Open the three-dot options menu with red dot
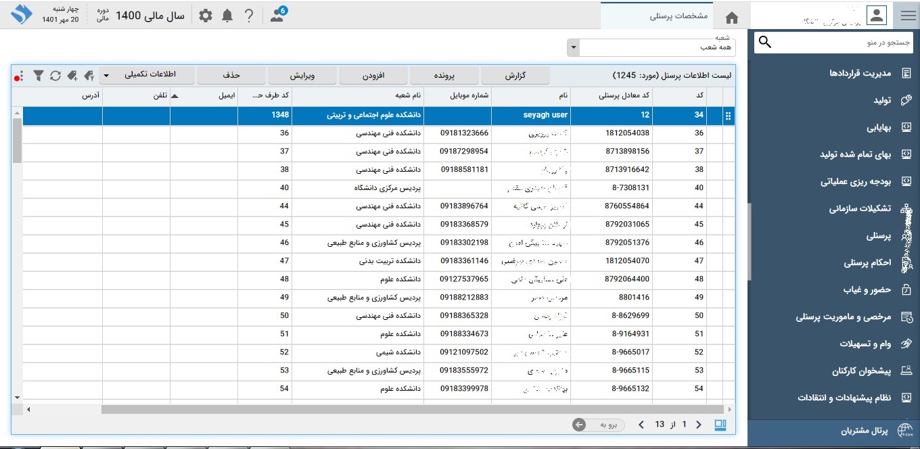This screenshot has height=449, width=920. tap(18, 76)
